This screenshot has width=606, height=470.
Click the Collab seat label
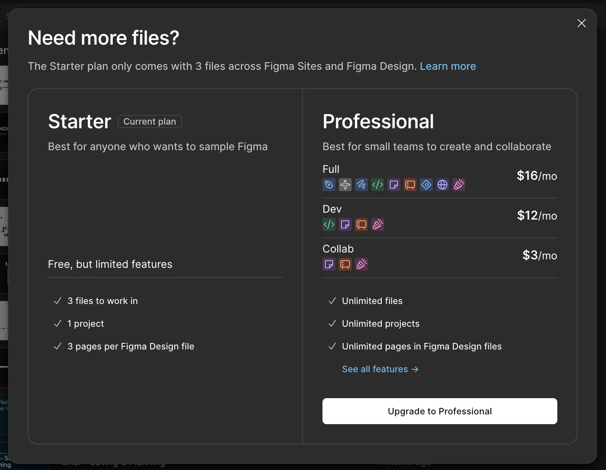tap(338, 249)
